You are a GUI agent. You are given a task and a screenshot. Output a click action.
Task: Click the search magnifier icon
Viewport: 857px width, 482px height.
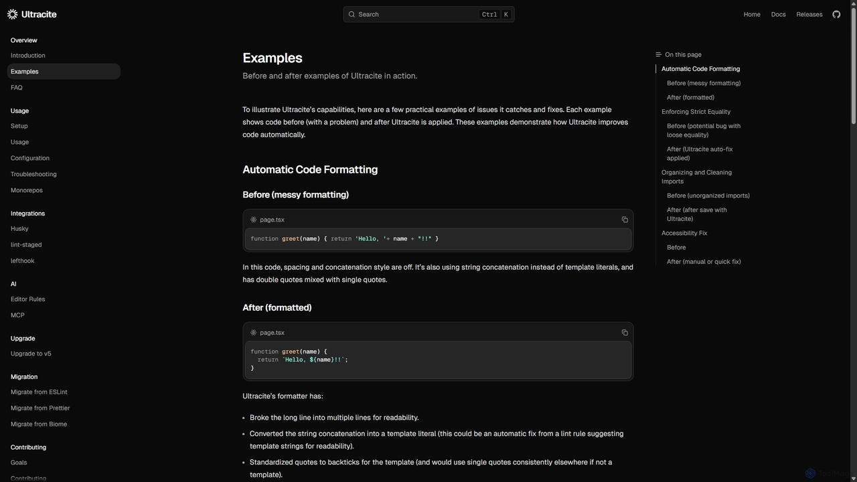[x=352, y=14]
